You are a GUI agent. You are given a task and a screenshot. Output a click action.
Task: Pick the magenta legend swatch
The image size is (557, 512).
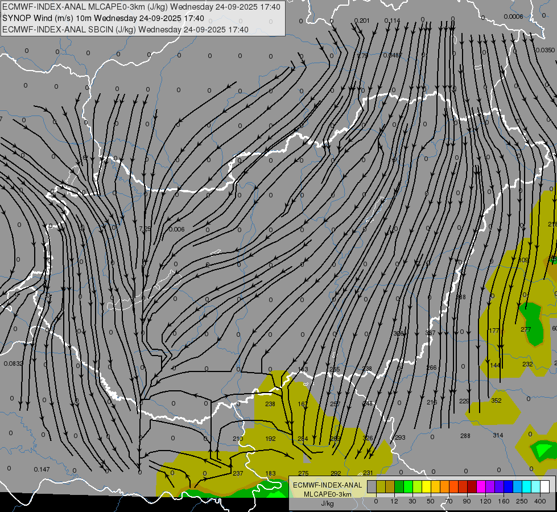point(481,487)
